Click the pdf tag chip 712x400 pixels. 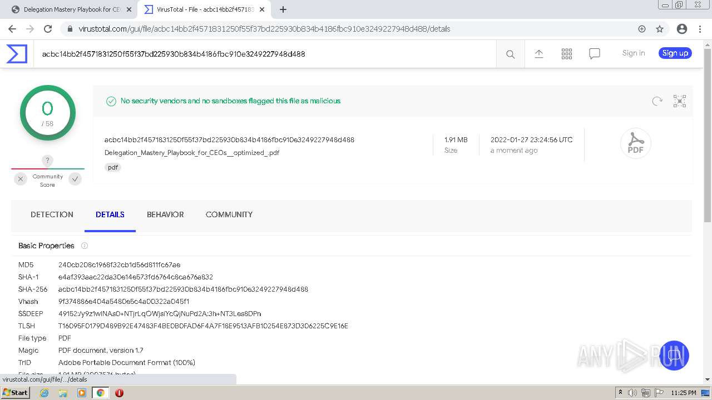pos(113,167)
